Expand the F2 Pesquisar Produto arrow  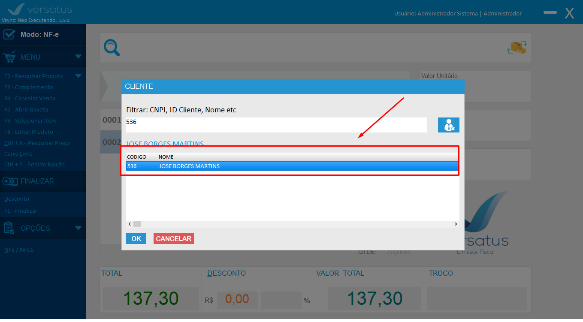point(78,76)
